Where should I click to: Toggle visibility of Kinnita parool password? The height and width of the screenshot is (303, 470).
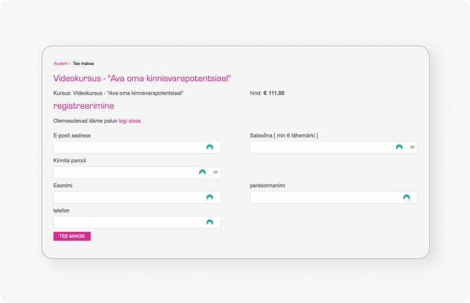point(216,172)
